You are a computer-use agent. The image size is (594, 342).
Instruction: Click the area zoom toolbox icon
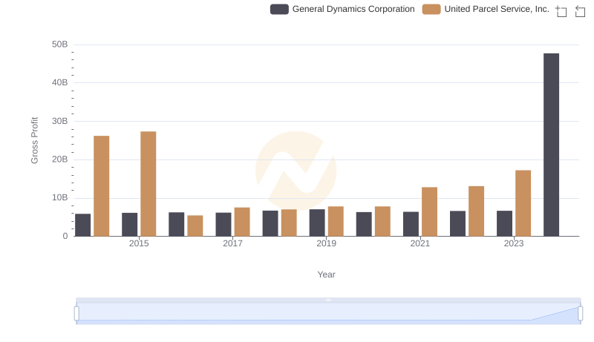[561, 11]
